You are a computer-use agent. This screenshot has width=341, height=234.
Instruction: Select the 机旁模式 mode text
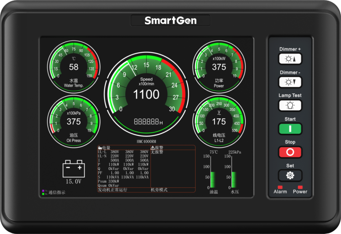(x=159, y=190)
